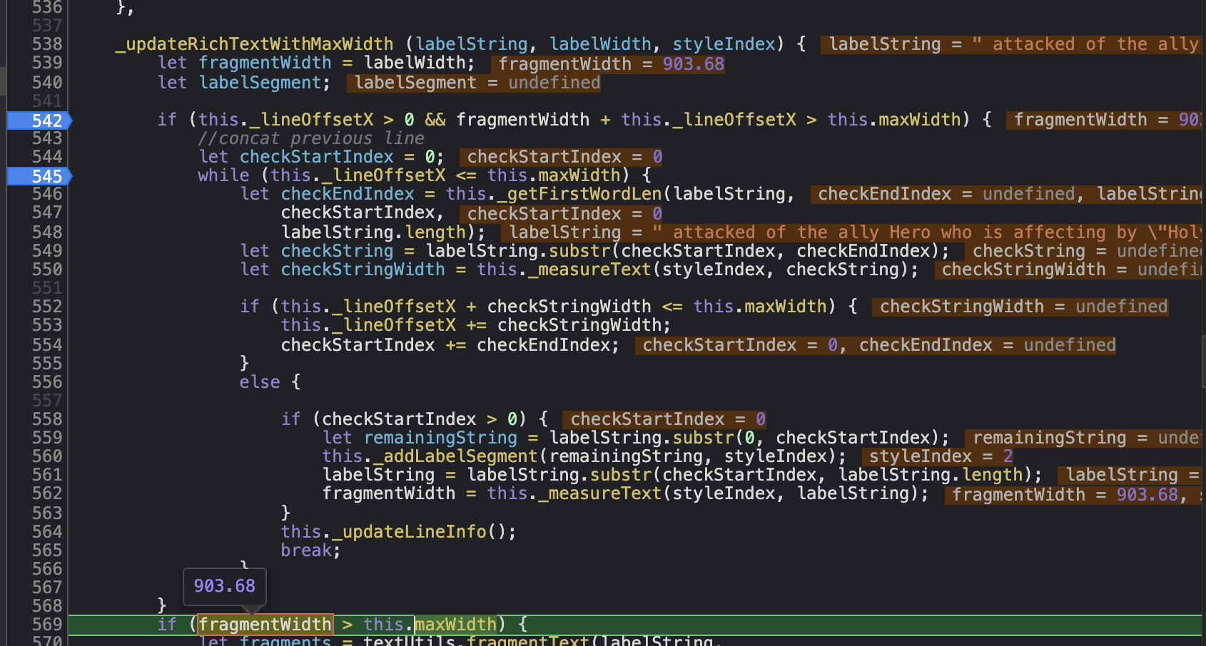1206x646 pixels.
Task: Click the 'else {' keyword on line 556
Action: coord(270,382)
